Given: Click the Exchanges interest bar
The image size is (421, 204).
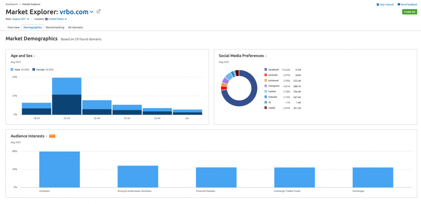Looking at the screenshot, I should pos(373,177).
